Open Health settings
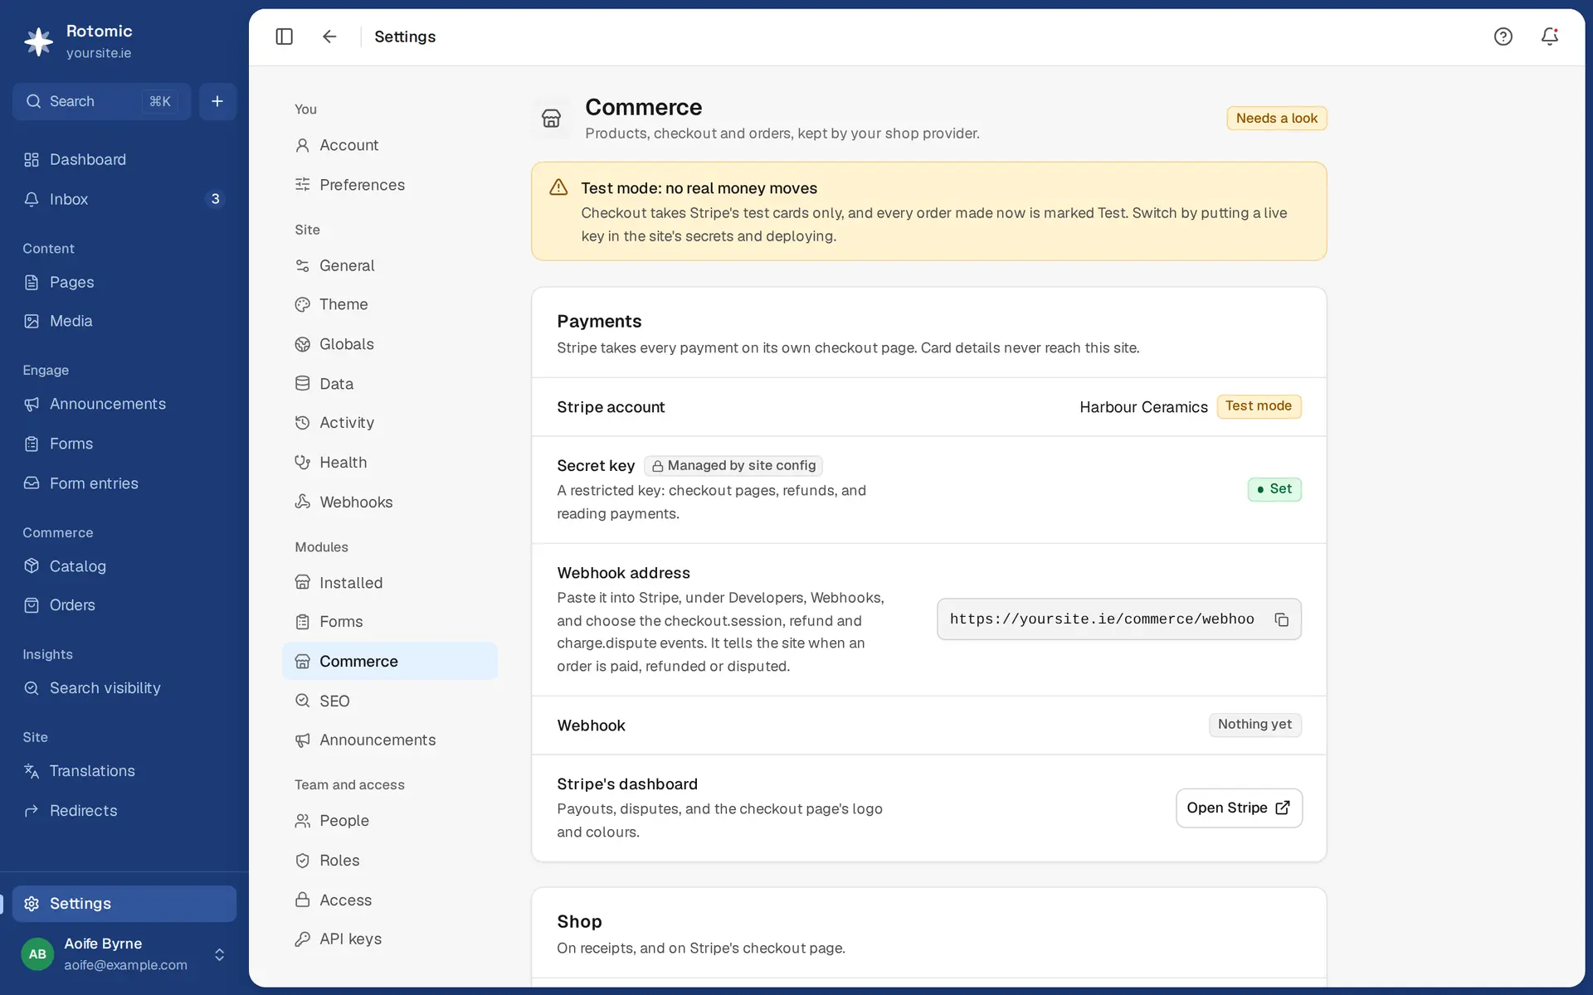 click(390, 463)
